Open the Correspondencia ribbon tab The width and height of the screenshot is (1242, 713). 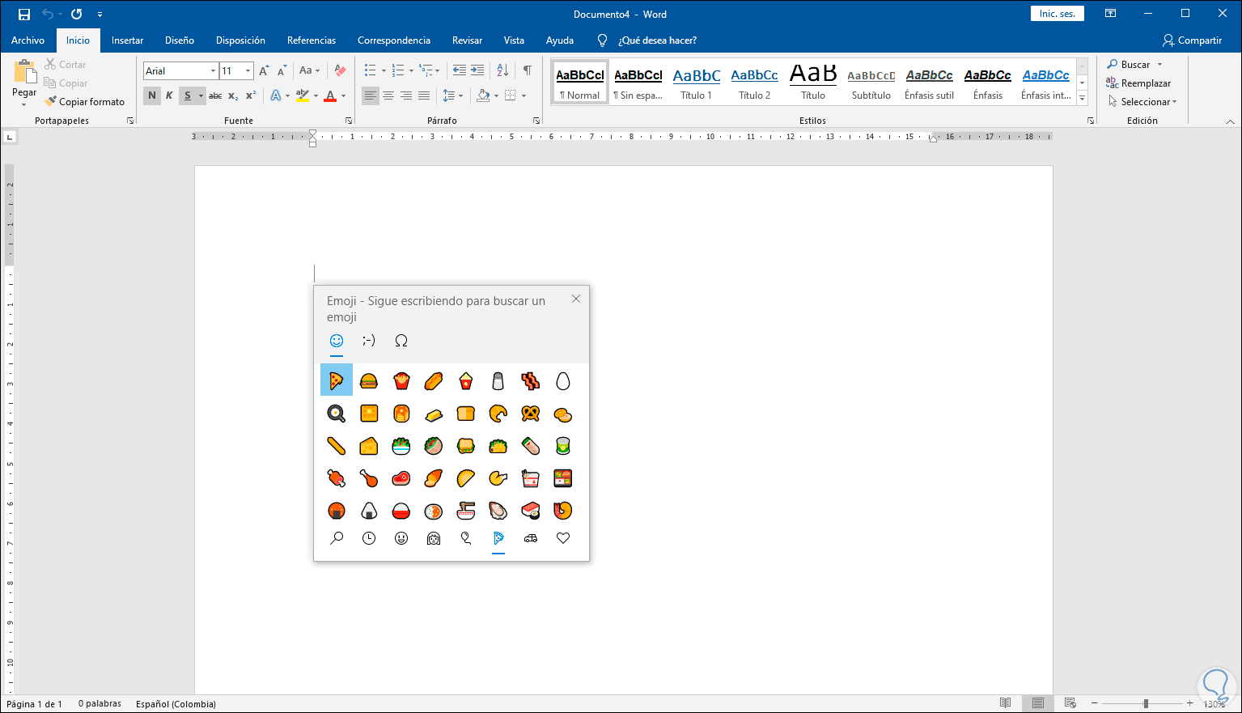pyautogui.click(x=393, y=40)
